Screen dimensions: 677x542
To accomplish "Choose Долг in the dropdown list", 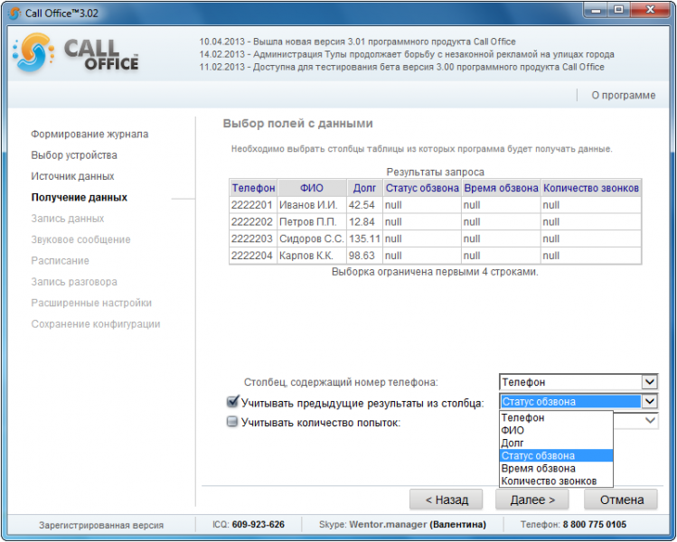I will point(556,443).
